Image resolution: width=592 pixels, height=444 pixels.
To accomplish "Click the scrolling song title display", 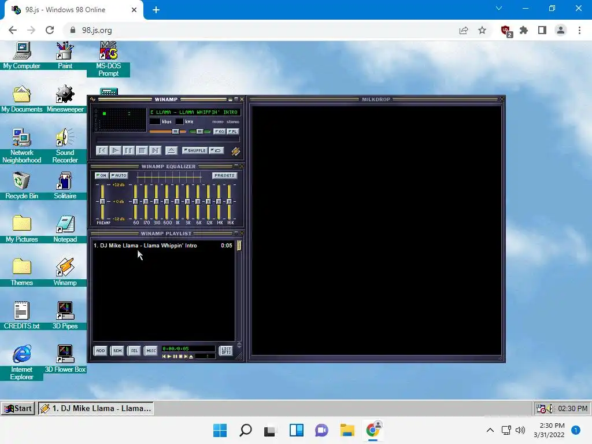I will pos(194,112).
